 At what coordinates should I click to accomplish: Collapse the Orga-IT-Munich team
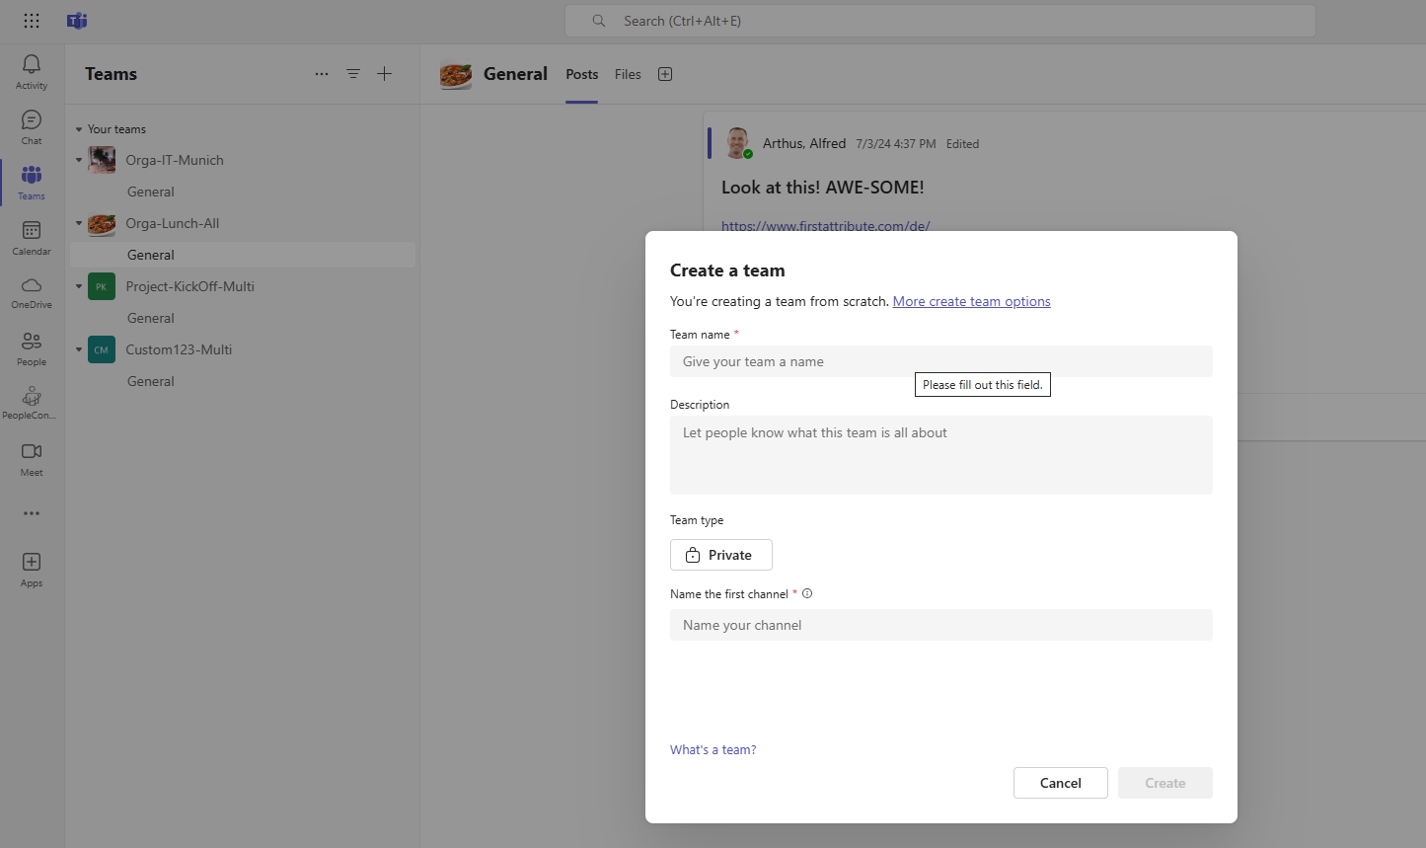click(x=79, y=159)
